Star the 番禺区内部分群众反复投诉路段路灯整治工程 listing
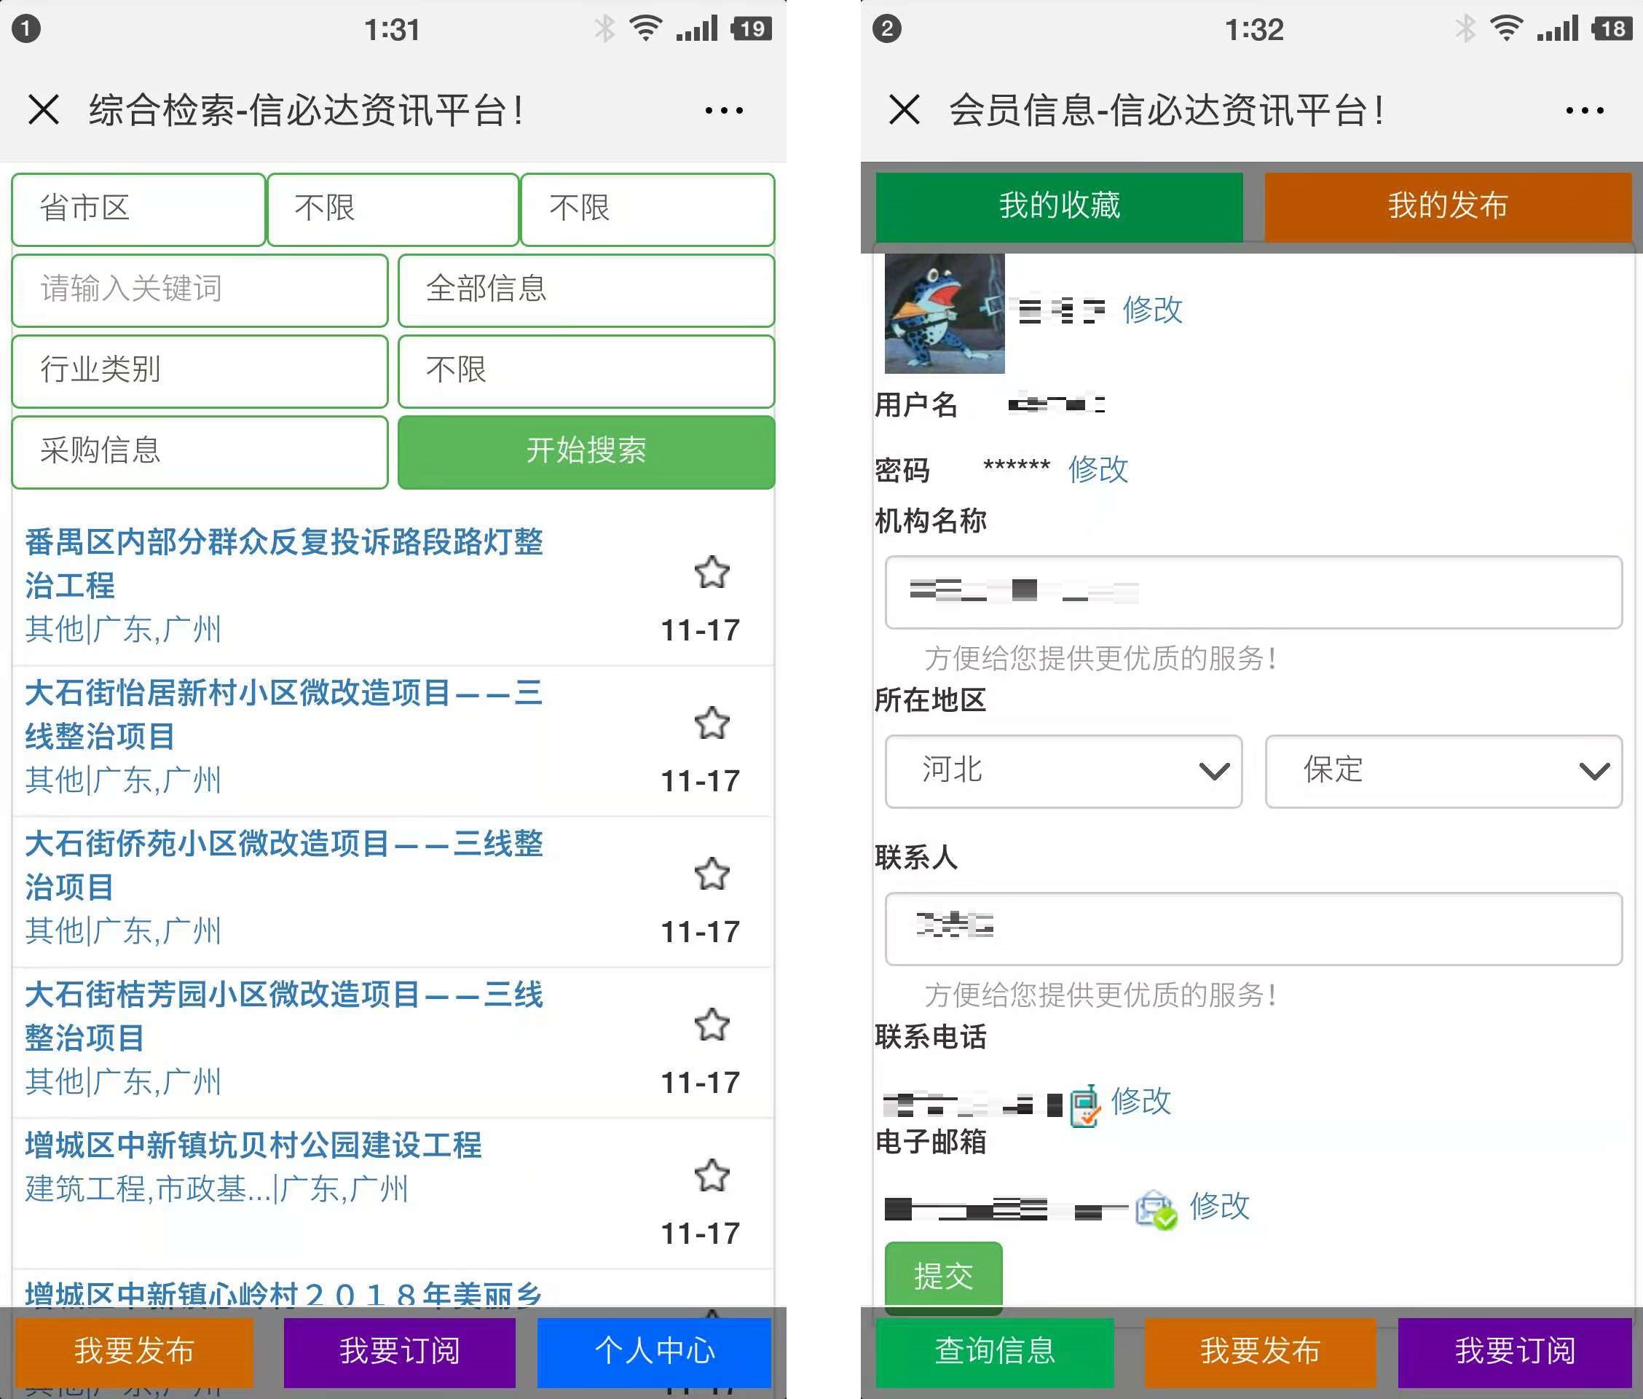The width and height of the screenshot is (1643, 1399). point(711,572)
